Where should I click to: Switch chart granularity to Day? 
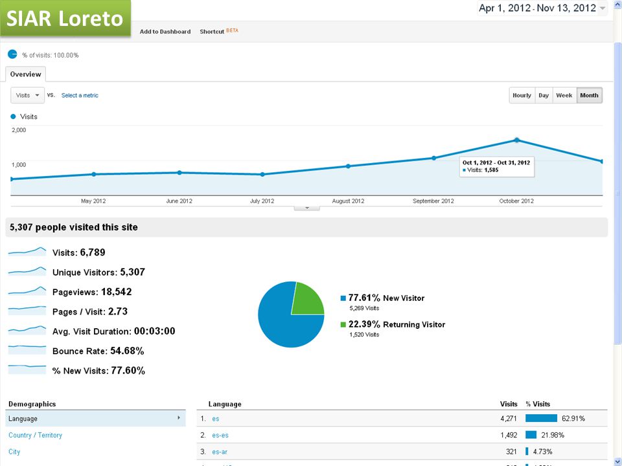pos(544,95)
